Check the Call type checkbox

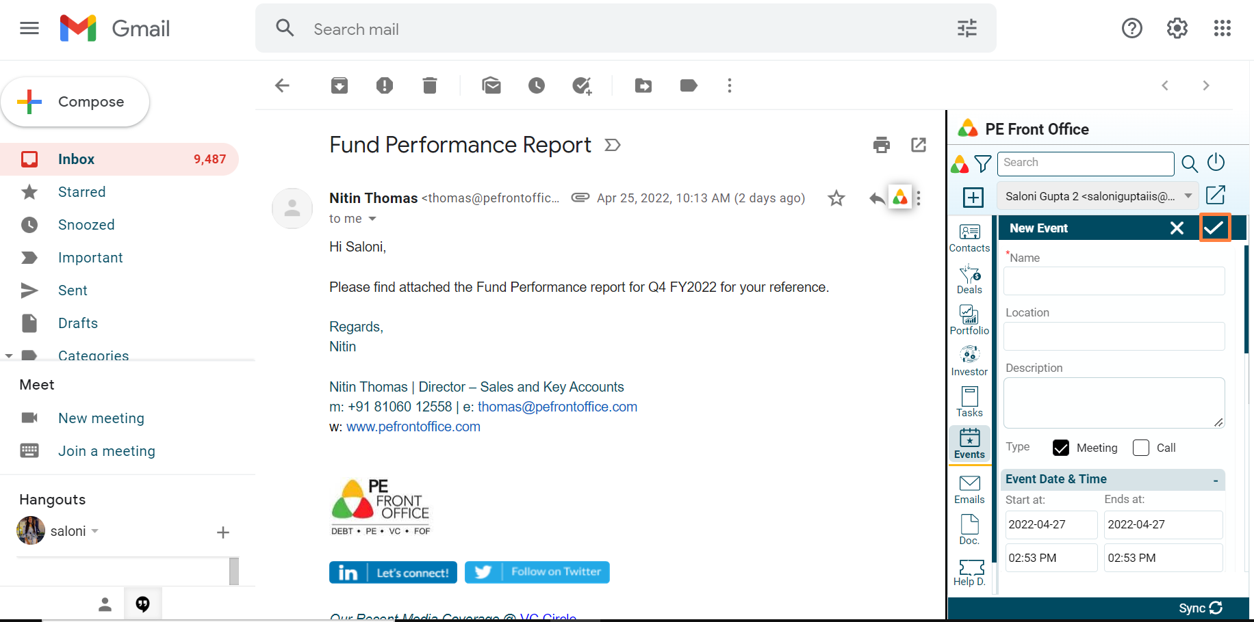click(x=1141, y=448)
